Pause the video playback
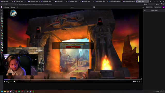The image size is (165, 93). tap(5, 81)
